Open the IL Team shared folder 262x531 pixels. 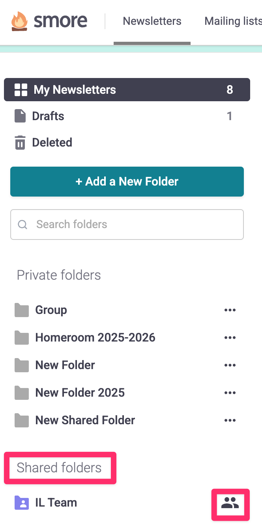(x=56, y=503)
